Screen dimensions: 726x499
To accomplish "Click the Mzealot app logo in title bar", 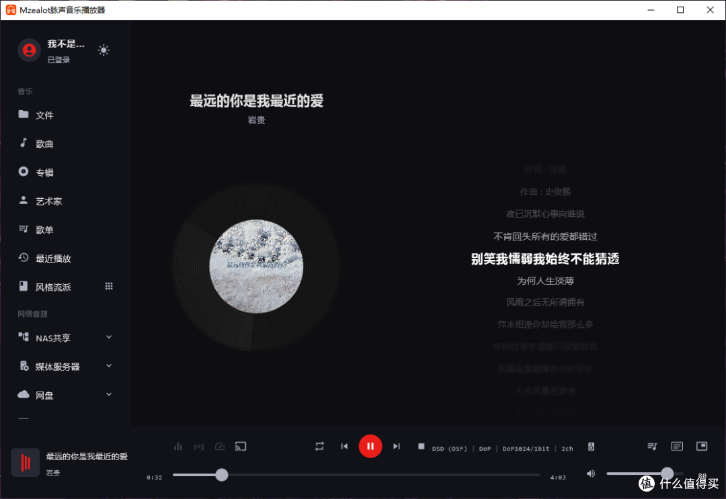I will click(x=11, y=9).
